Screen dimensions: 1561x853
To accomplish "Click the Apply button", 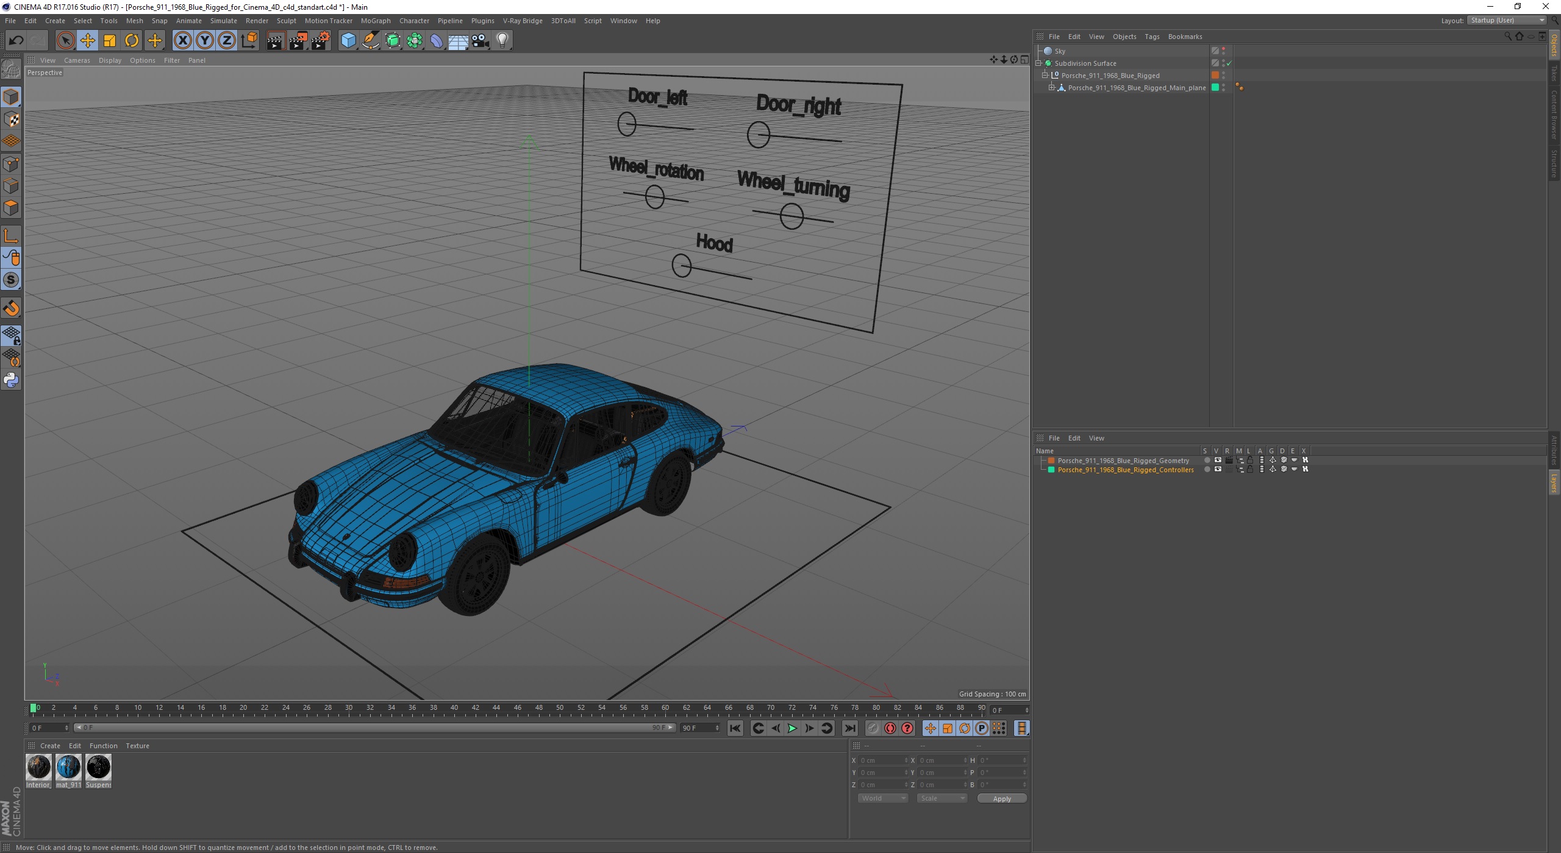I will [1002, 798].
